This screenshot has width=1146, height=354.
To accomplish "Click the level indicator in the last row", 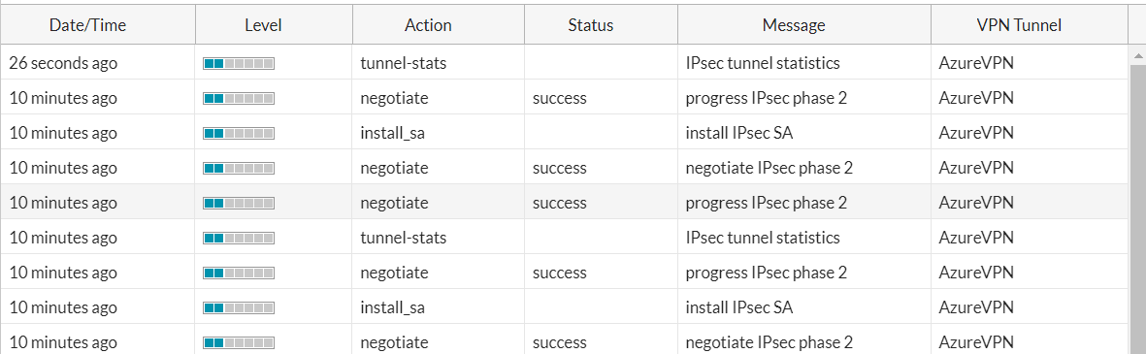I will click(x=239, y=342).
